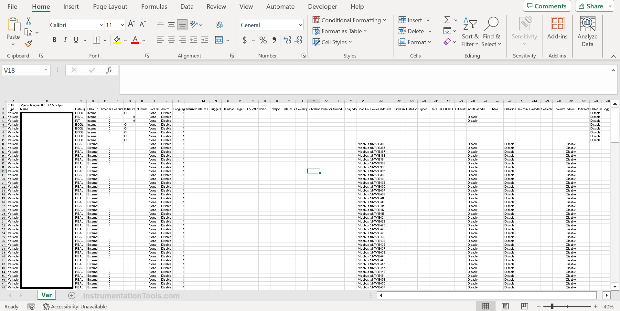Click the Copy icon in Clipboard

[x=28, y=32]
